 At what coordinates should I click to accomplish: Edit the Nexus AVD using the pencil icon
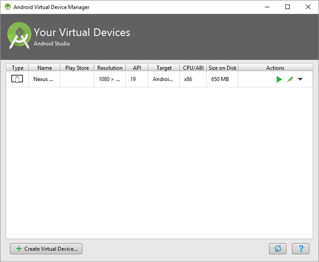290,79
